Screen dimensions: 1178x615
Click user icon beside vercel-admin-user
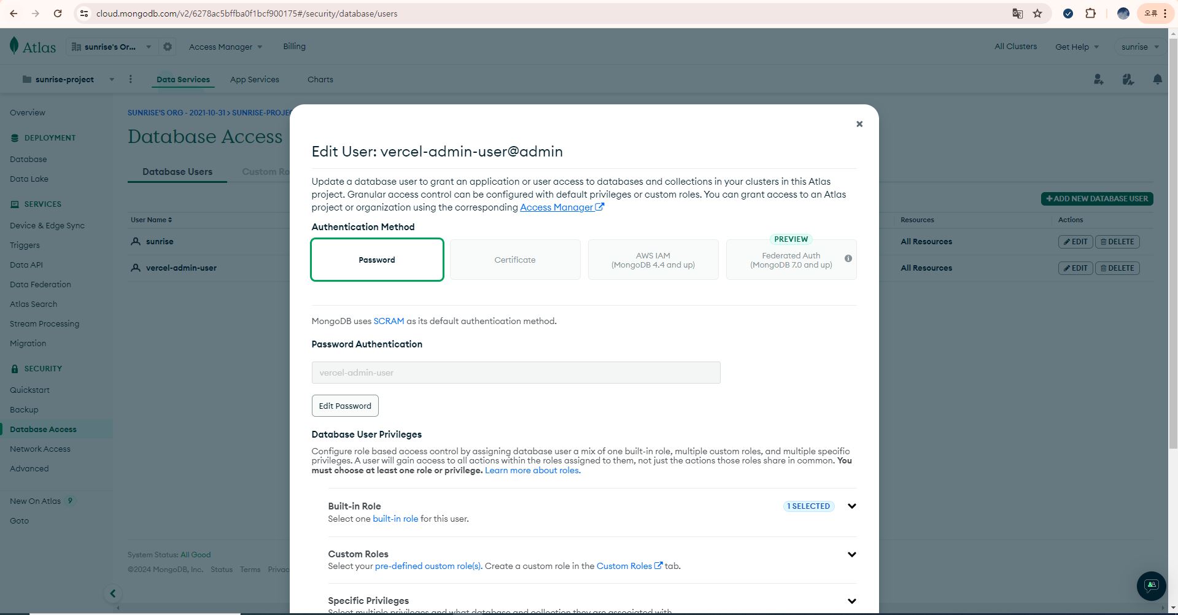[x=136, y=268]
